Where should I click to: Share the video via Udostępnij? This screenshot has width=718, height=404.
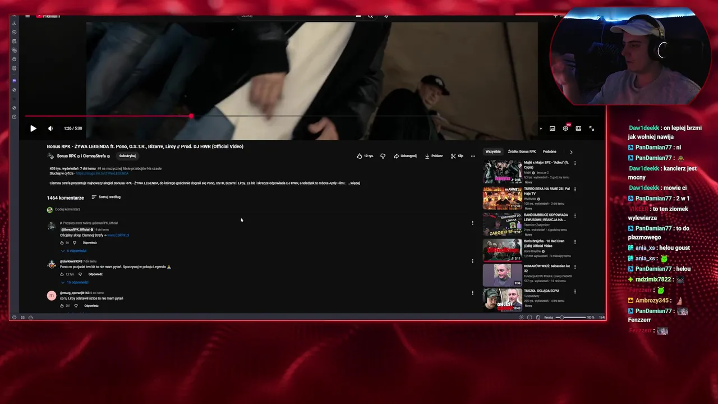[405, 156]
